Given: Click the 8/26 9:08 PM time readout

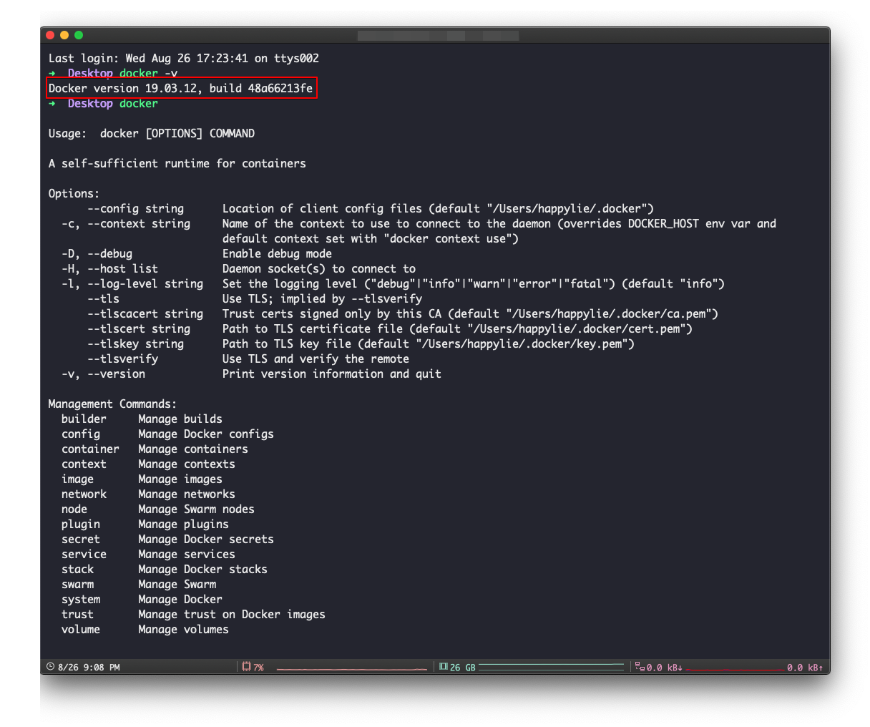Looking at the screenshot, I should [89, 668].
